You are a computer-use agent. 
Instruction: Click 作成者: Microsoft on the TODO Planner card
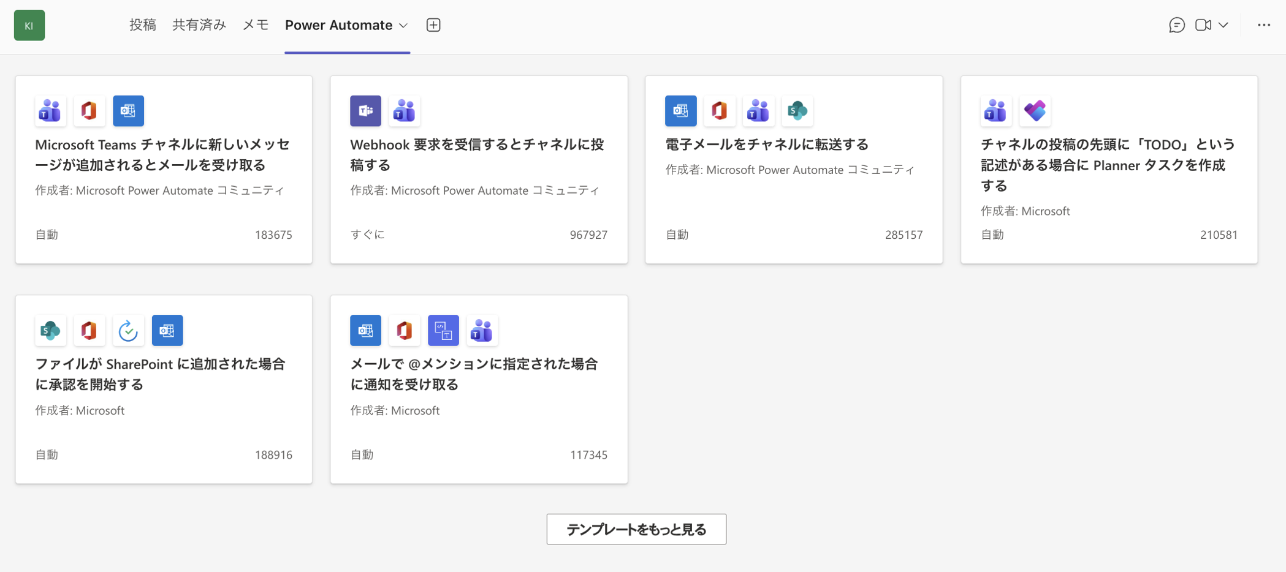click(x=1025, y=211)
